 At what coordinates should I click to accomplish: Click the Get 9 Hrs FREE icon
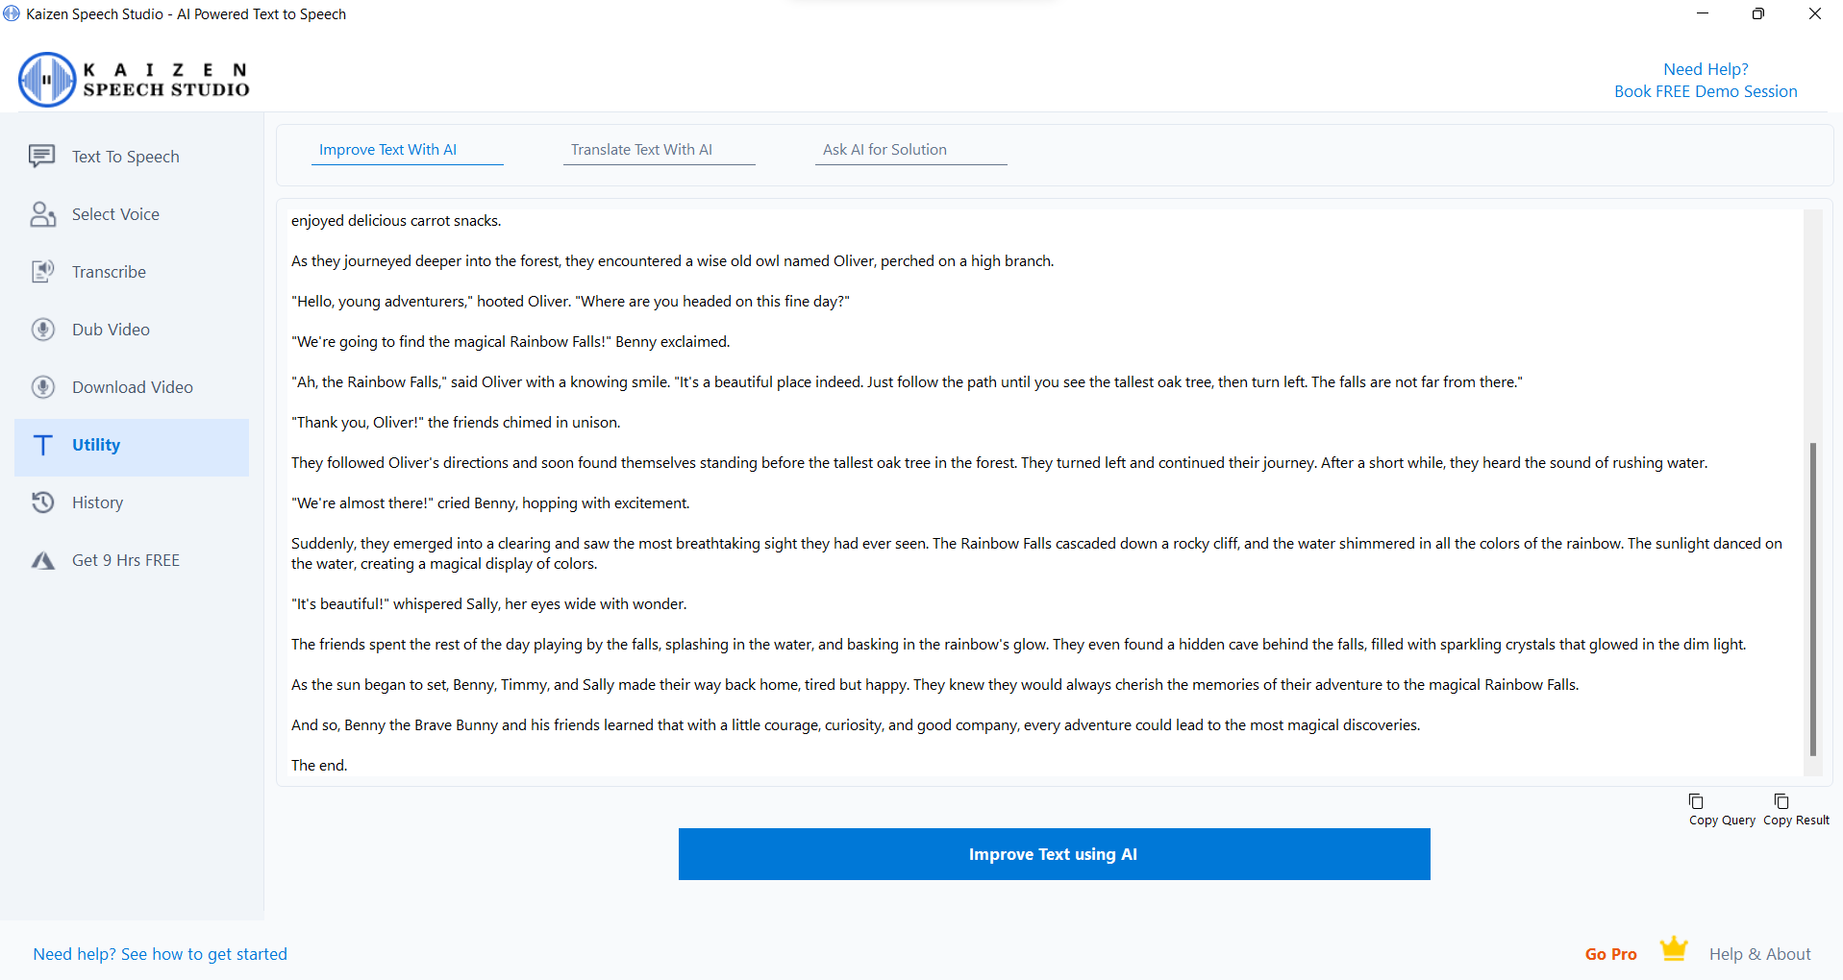[x=42, y=560]
